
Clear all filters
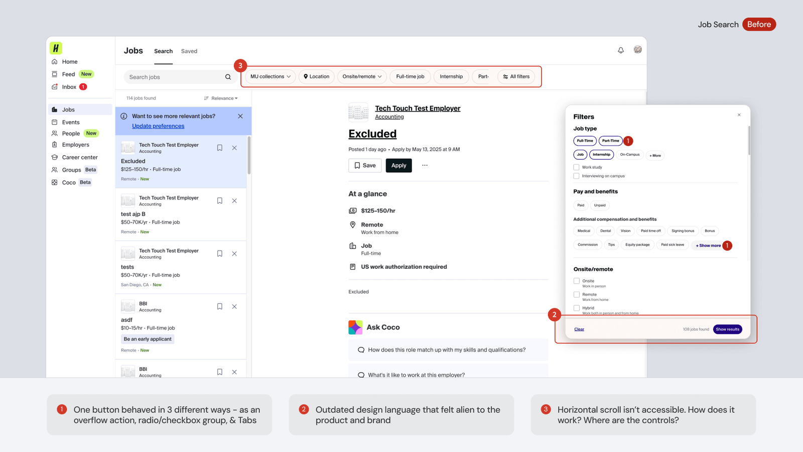pyautogui.click(x=579, y=329)
